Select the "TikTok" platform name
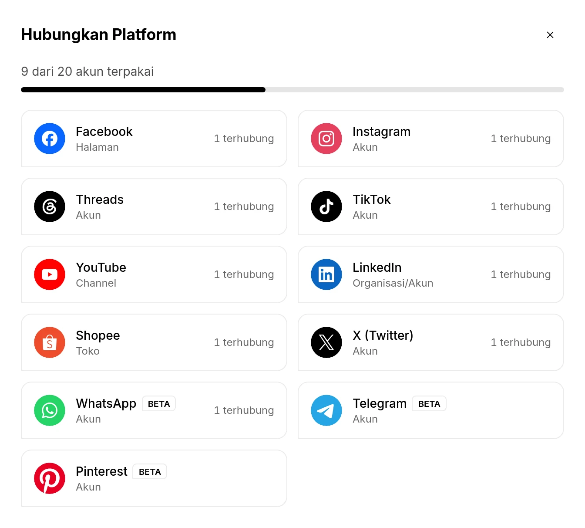 372,200
